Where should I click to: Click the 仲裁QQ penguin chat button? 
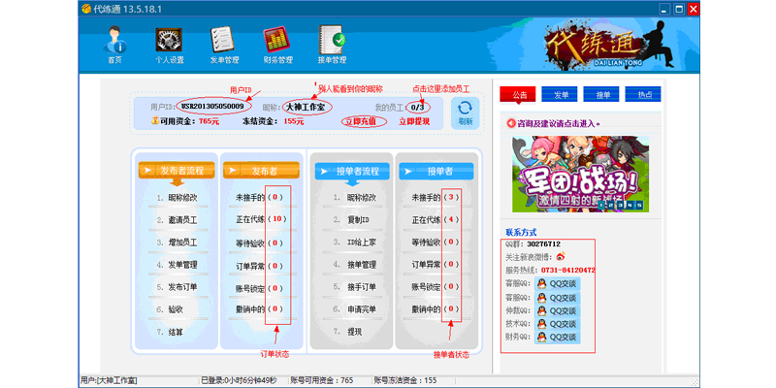point(557,310)
